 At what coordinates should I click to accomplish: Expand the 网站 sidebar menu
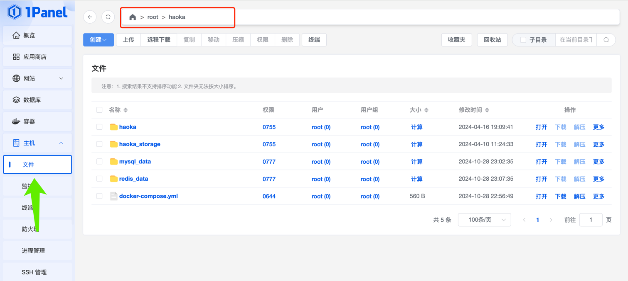37,78
